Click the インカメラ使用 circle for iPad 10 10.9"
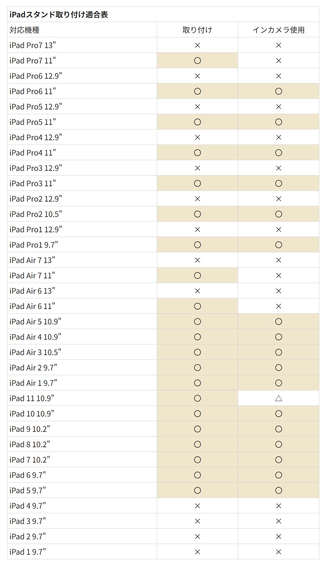 tap(279, 413)
